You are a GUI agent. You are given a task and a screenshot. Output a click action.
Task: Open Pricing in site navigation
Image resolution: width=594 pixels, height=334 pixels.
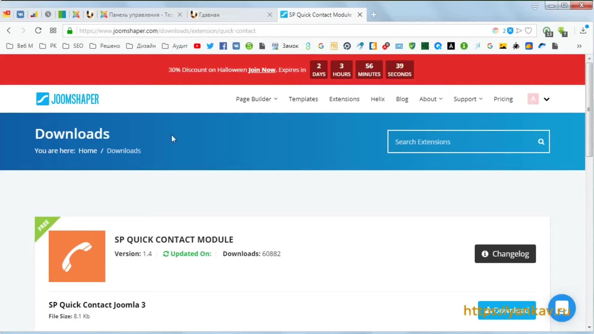coord(503,99)
